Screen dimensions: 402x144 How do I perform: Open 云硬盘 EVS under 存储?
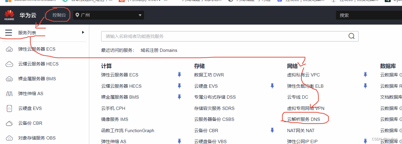pyautogui.click(x=206, y=86)
